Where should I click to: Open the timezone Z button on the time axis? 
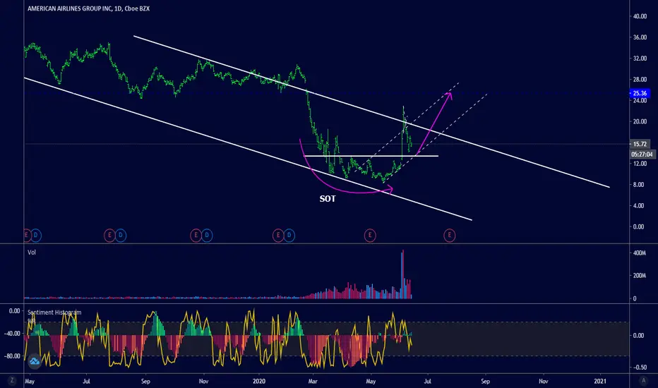[x=12, y=380]
